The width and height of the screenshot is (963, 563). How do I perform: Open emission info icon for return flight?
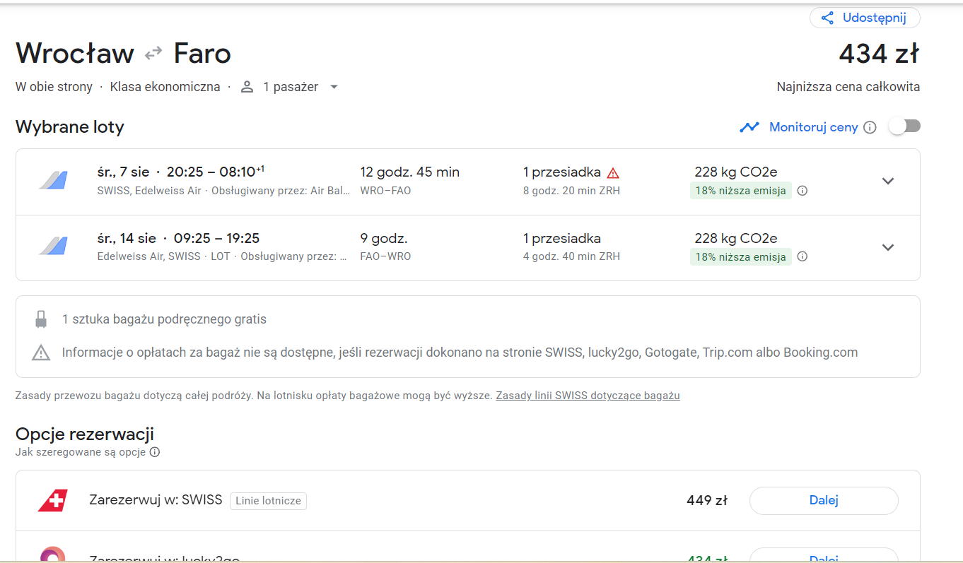pos(803,257)
